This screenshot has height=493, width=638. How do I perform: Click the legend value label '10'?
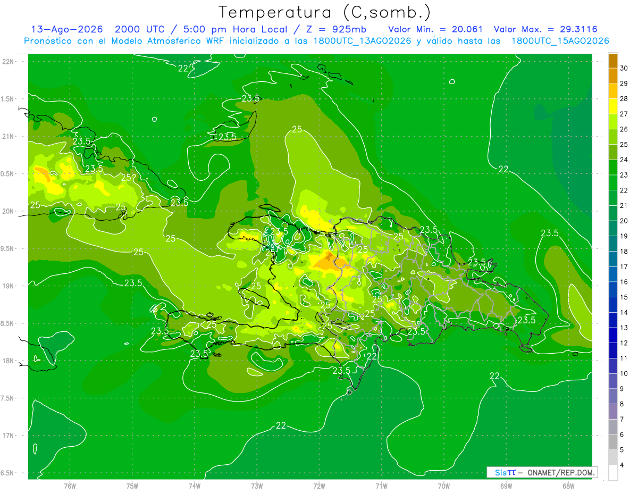624,374
